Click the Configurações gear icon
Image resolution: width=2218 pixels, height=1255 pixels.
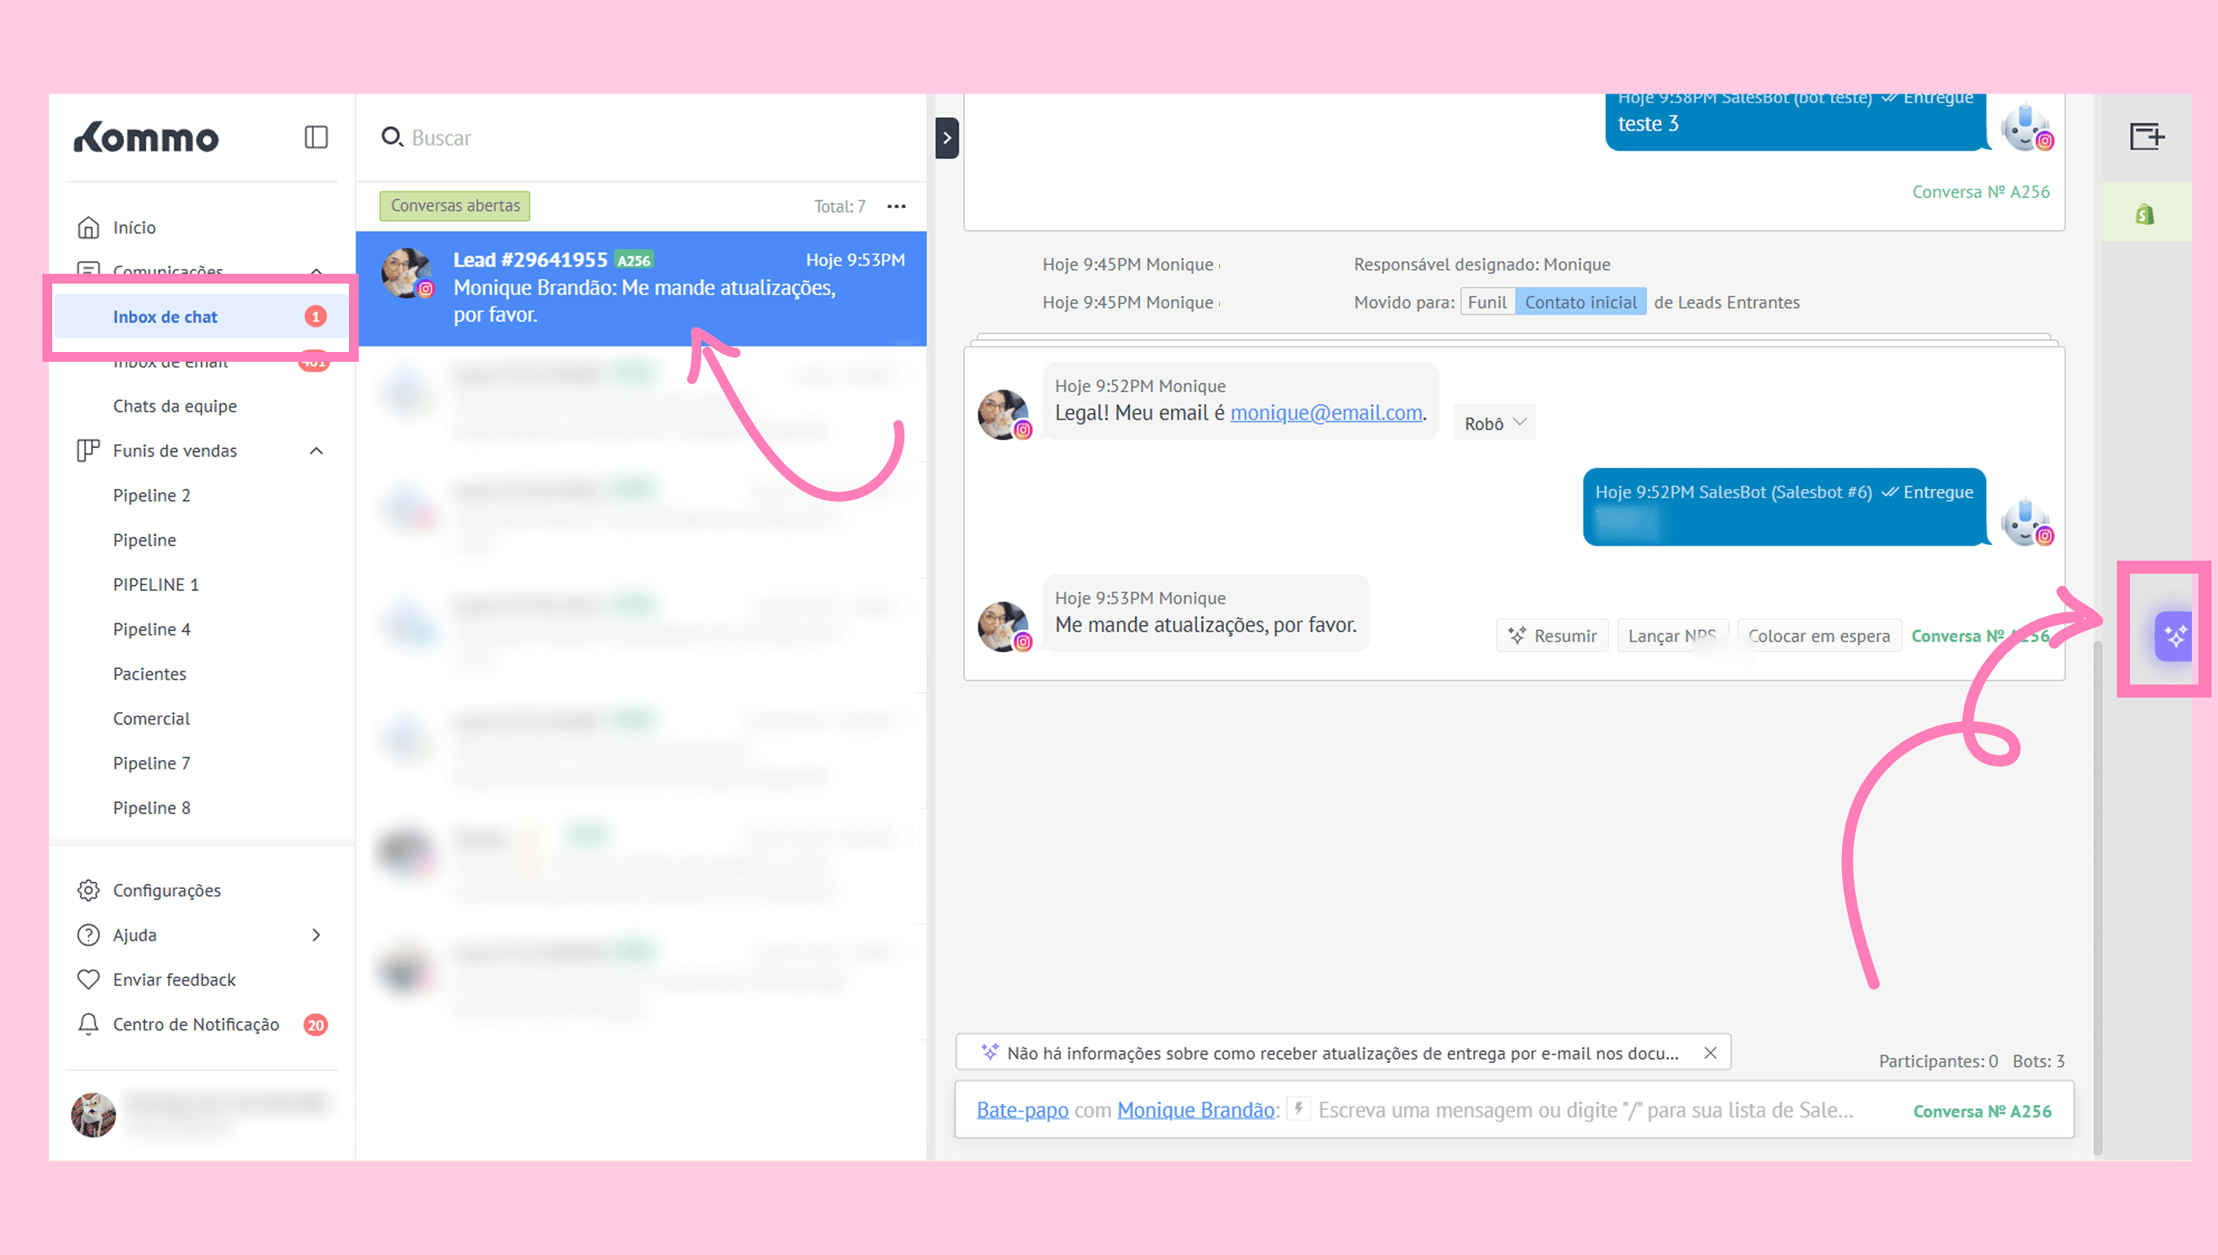coord(88,890)
